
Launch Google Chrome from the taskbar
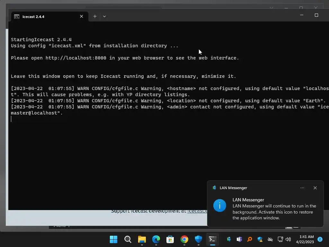(x=184, y=239)
